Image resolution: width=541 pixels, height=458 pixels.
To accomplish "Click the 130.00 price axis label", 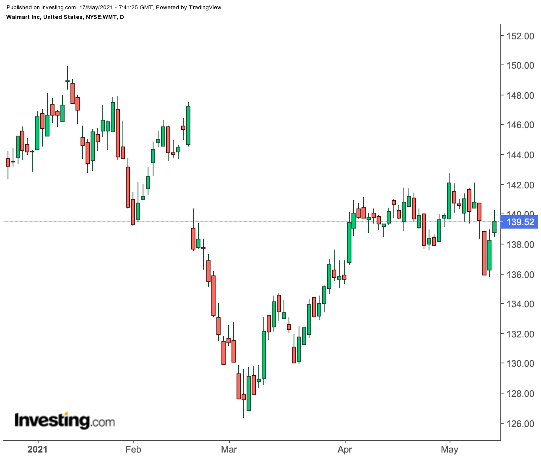I will click(520, 364).
